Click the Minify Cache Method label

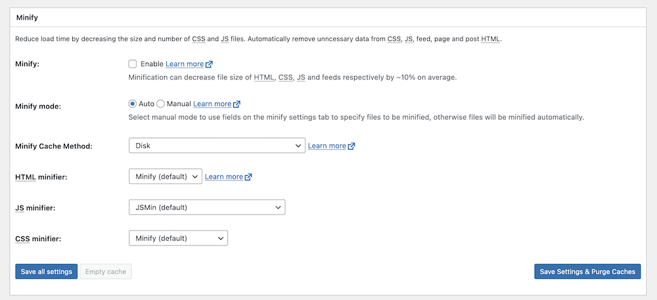(x=54, y=146)
